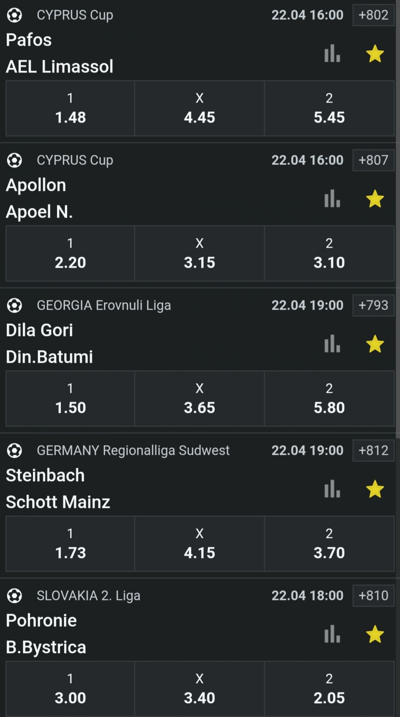
Task: Expand +793 markets for Dila Gori match
Action: point(373,305)
